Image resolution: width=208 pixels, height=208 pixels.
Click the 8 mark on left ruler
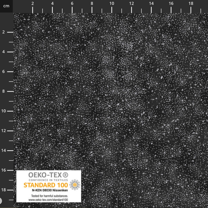click(4, 91)
